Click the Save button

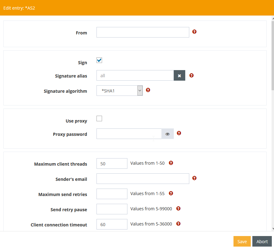(x=242, y=242)
